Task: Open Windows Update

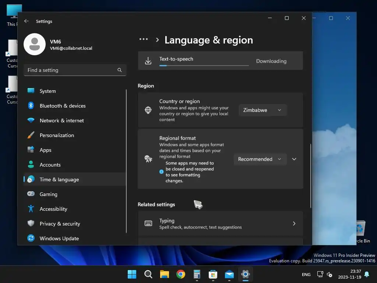Action: [x=74, y=238]
